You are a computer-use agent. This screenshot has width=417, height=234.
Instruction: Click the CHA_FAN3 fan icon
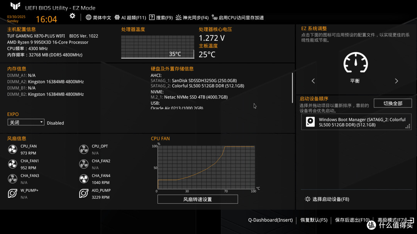12,179
